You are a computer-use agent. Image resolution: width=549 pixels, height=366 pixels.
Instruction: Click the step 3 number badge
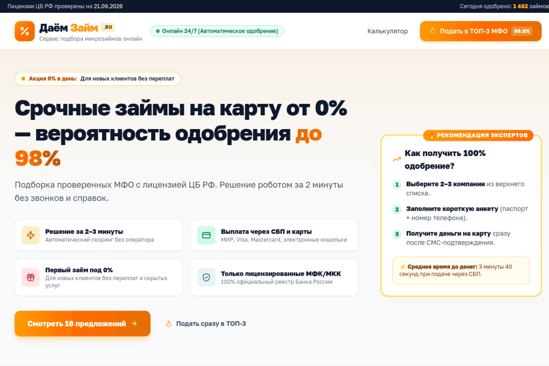point(397,234)
